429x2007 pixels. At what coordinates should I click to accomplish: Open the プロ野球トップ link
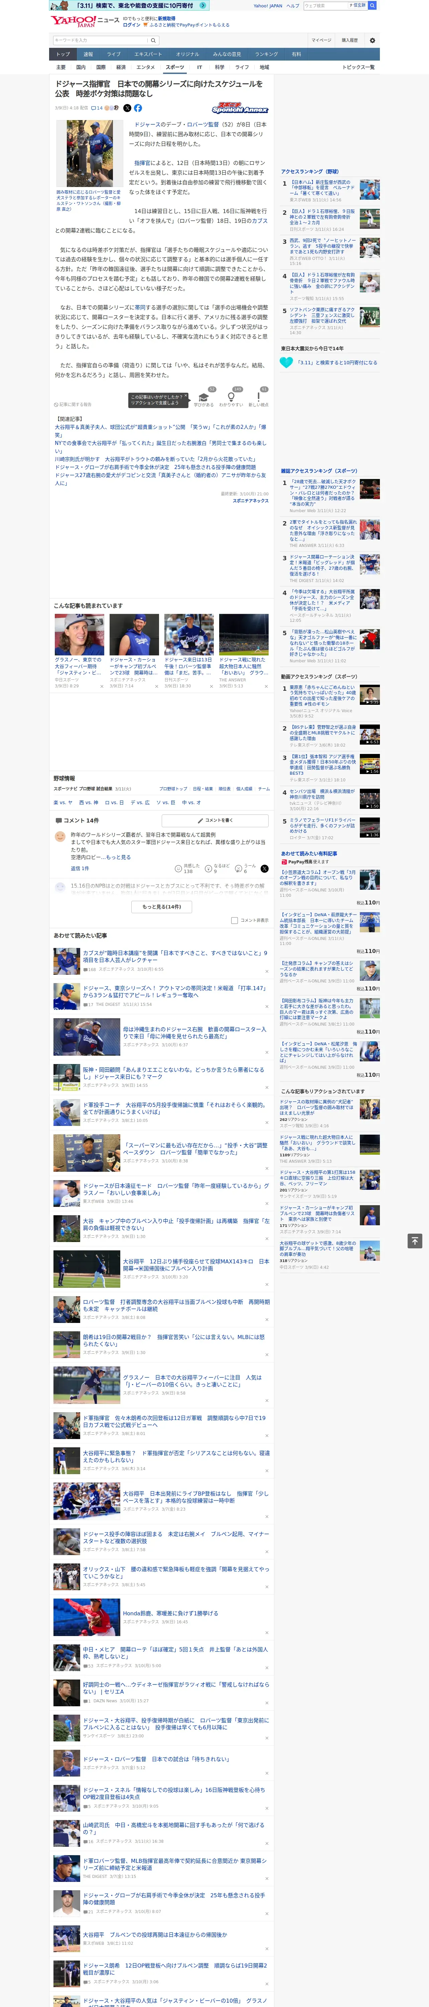[x=174, y=788]
